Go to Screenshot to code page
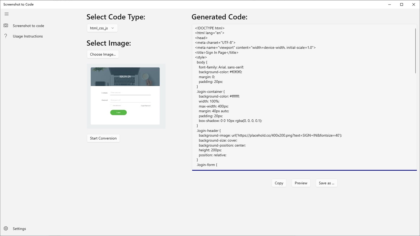This screenshot has height=236, width=420. click(28, 26)
